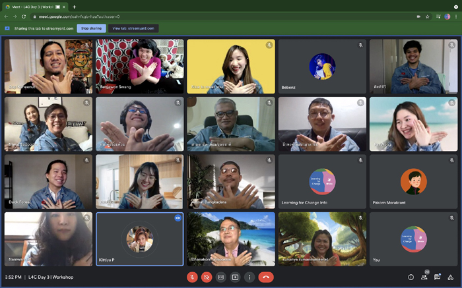Image resolution: width=462 pixels, height=288 pixels.
Task: Leave the call with red hang-up button
Action: (x=266, y=277)
